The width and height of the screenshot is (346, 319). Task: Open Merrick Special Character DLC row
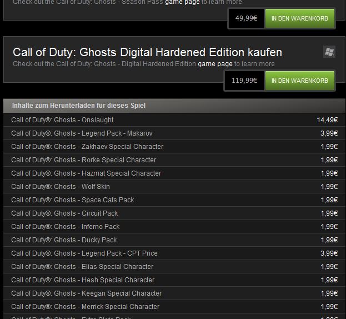pos(174,307)
